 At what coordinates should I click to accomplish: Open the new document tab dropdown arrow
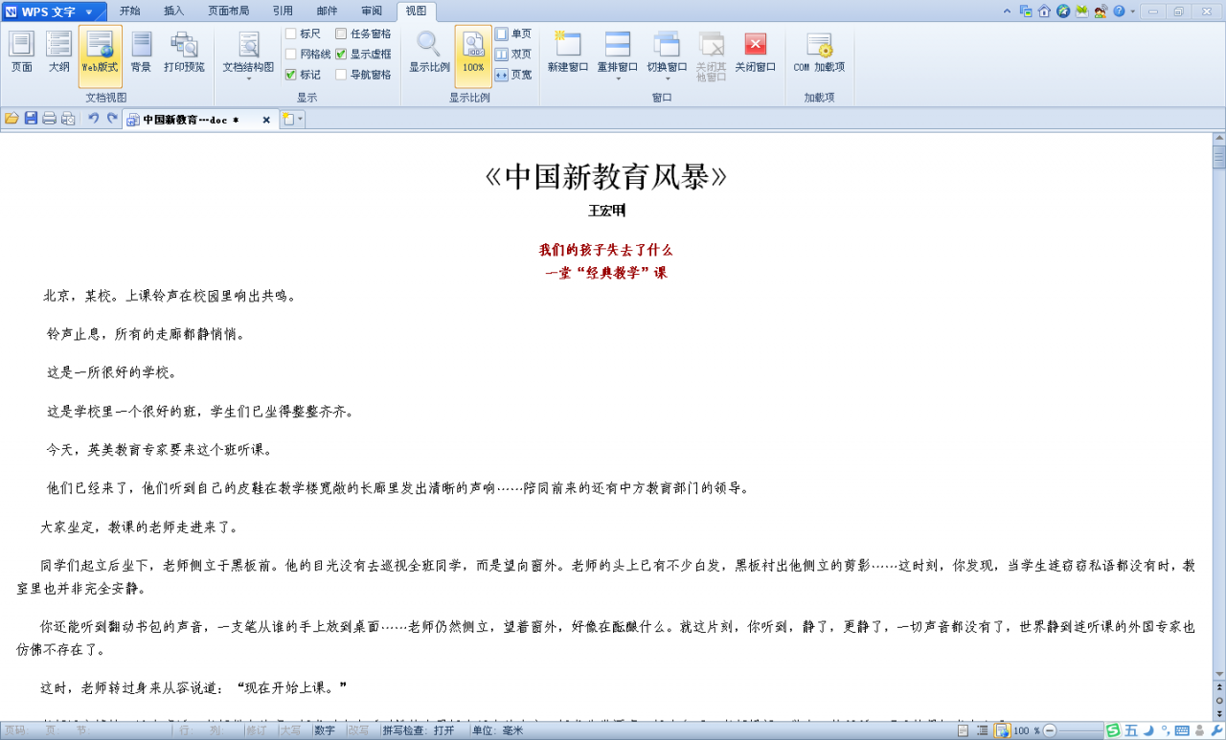301,120
